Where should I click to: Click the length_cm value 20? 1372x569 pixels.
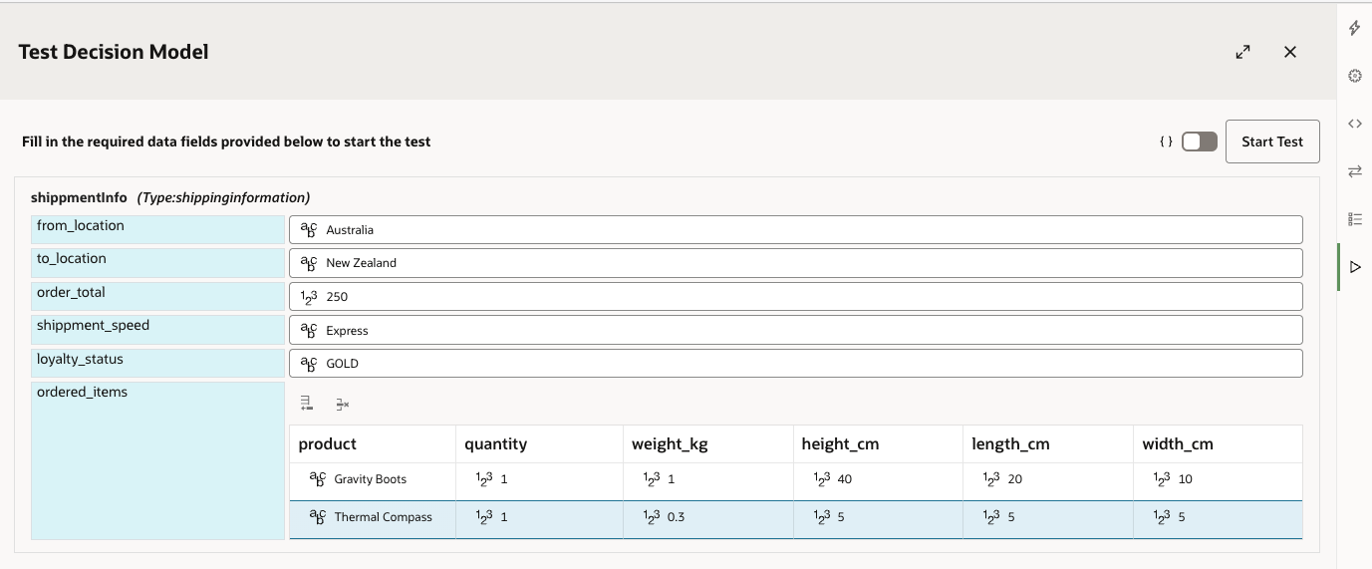point(1015,479)
